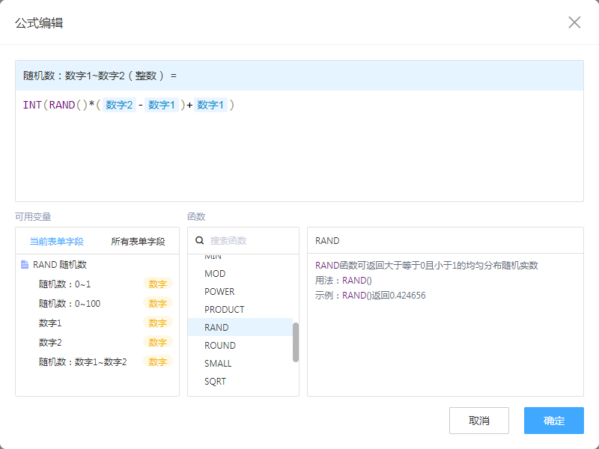
Task: Close the 公式编辑 dialog
Action: (574, 22)
